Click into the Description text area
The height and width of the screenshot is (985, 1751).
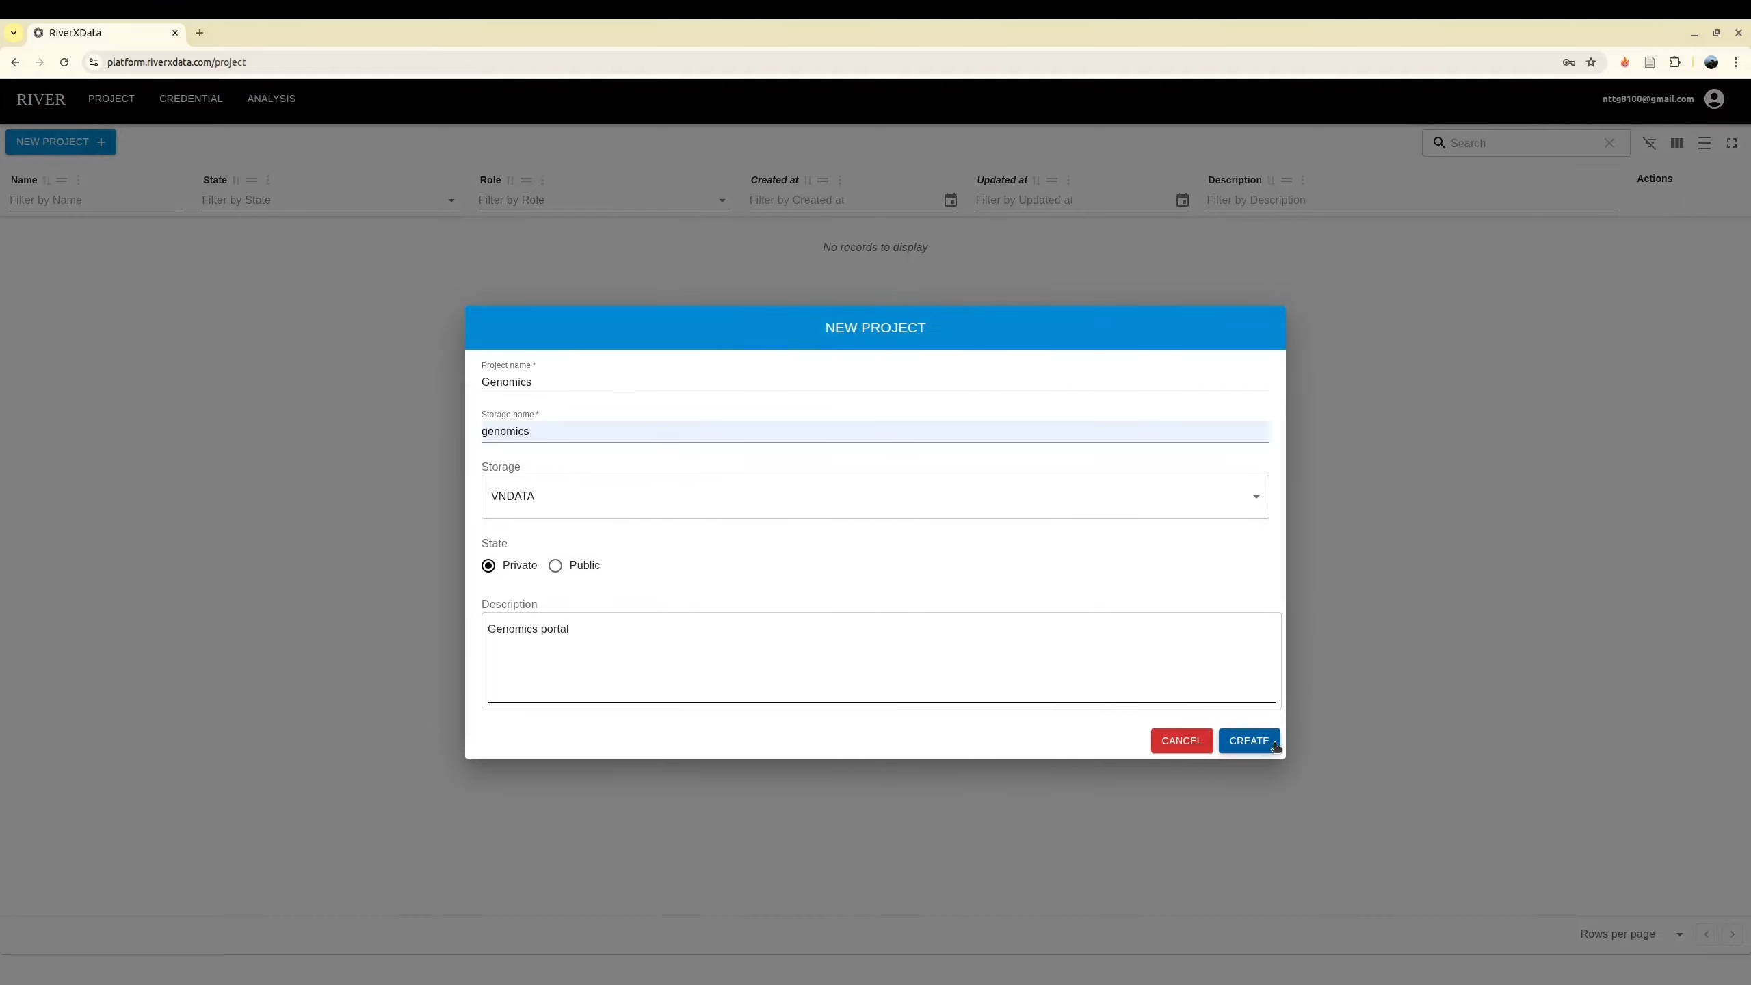(880, 657)
